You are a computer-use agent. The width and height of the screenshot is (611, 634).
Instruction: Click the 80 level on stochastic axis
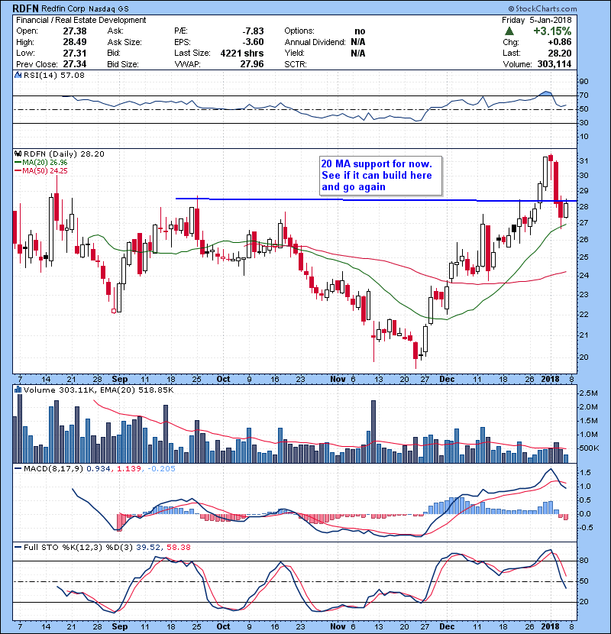pos(584,561)
